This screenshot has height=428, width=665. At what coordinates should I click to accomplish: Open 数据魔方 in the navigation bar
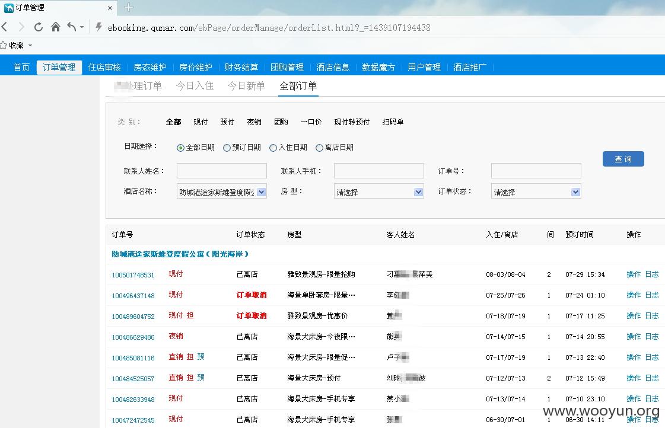(378, 68)
